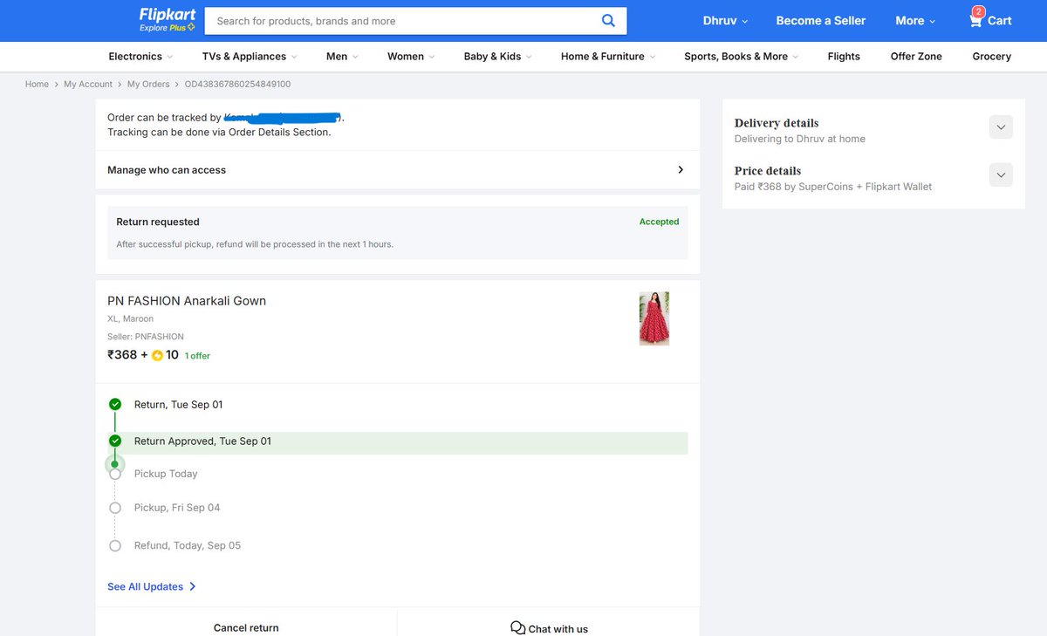Expand the Baby & Kids menu

(498, 57)
